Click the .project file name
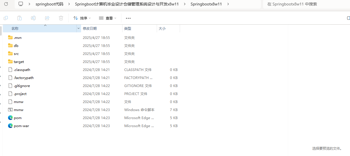Image resolution: width=350 pixels, height=156 pixels. (20, 94)
